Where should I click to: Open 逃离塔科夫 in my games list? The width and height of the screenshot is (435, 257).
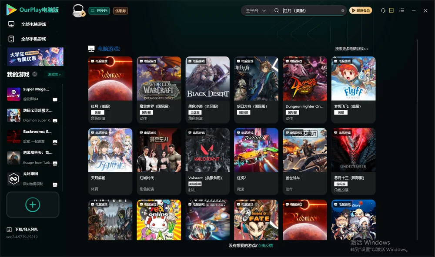point(33,158)
